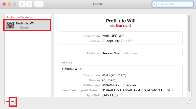Click the Réseau Wi-Fi details section header
This screenshot has width=196, height=109.
pyautogui.click(x=72, y=69)
